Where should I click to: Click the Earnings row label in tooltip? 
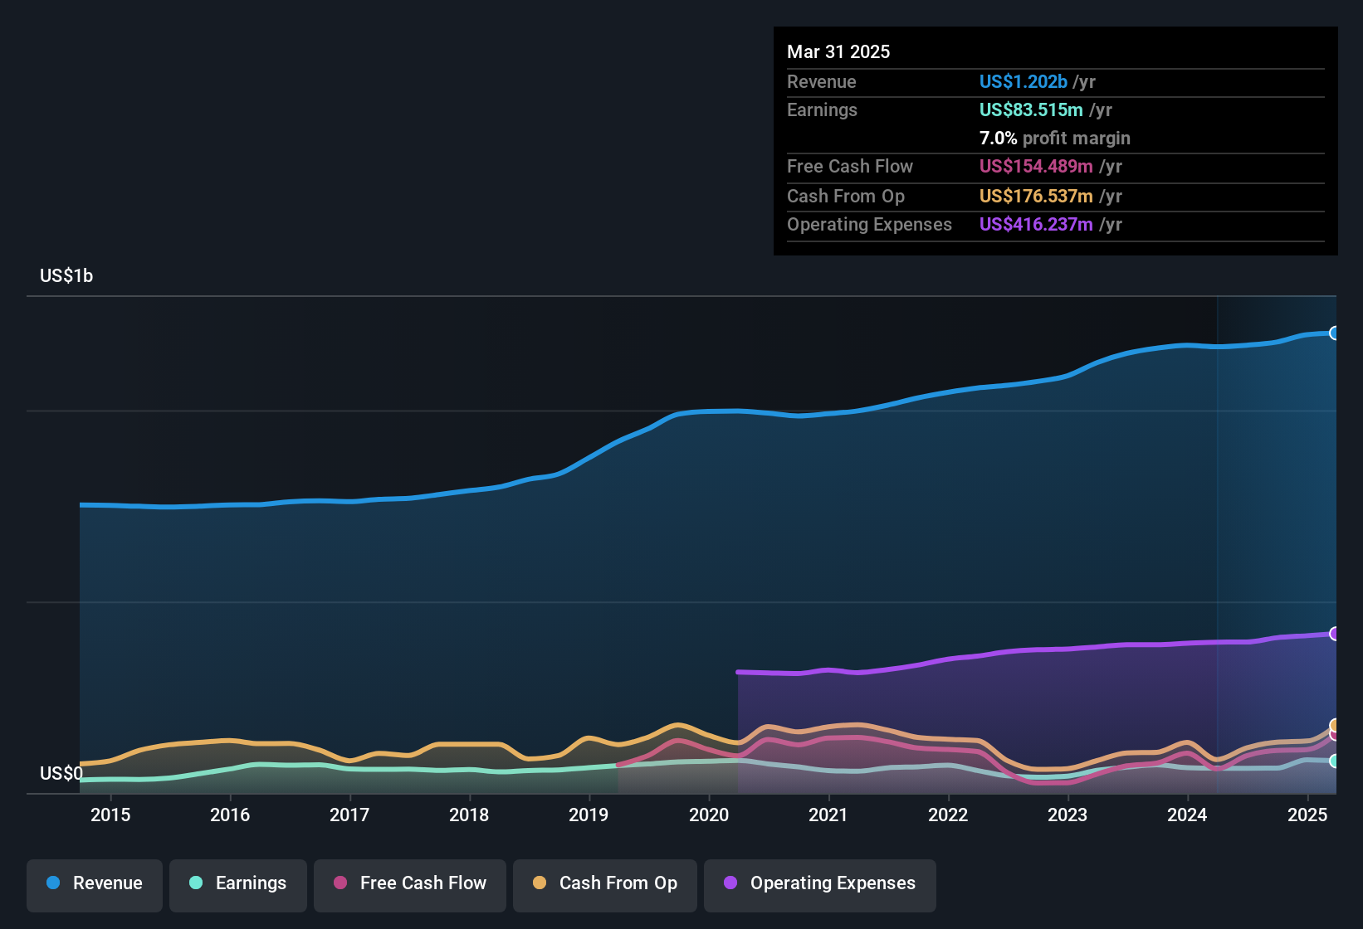click(x=822, y=109)
